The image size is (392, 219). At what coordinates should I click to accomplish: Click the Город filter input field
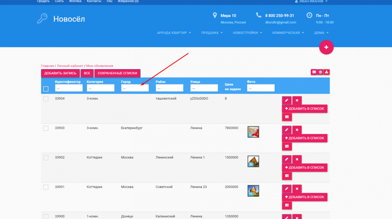coord(135,88)
